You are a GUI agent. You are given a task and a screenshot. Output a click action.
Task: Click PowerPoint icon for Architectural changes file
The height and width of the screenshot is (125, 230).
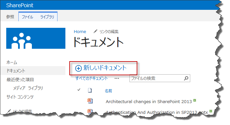point(90,101)
